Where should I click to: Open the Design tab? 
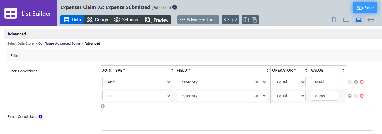98,20
